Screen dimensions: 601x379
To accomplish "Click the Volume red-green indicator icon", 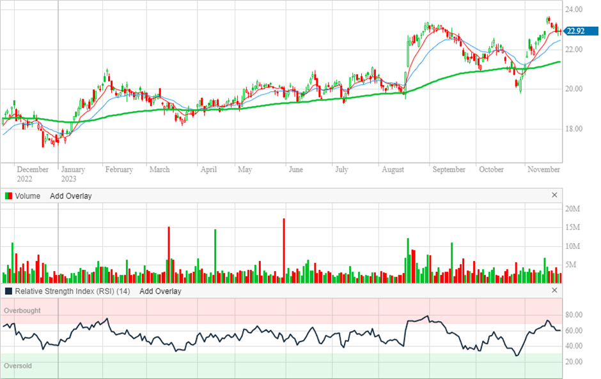I will click(8, 196).
